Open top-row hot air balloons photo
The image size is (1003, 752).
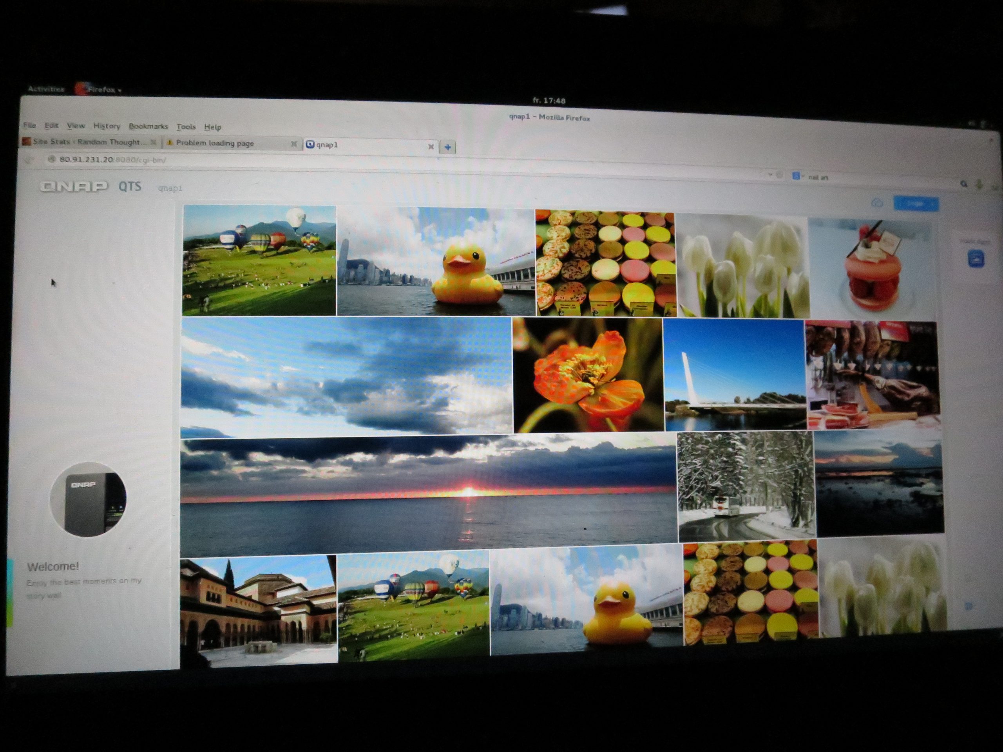(259, 260)
